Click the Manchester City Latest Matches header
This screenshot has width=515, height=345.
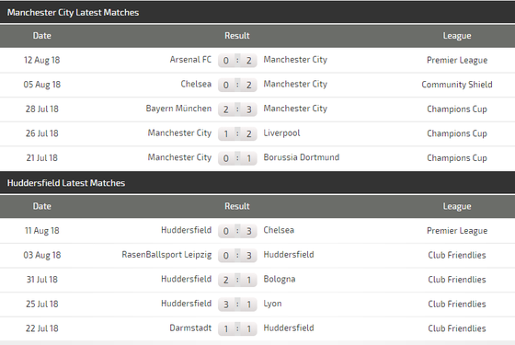point(73,13)
